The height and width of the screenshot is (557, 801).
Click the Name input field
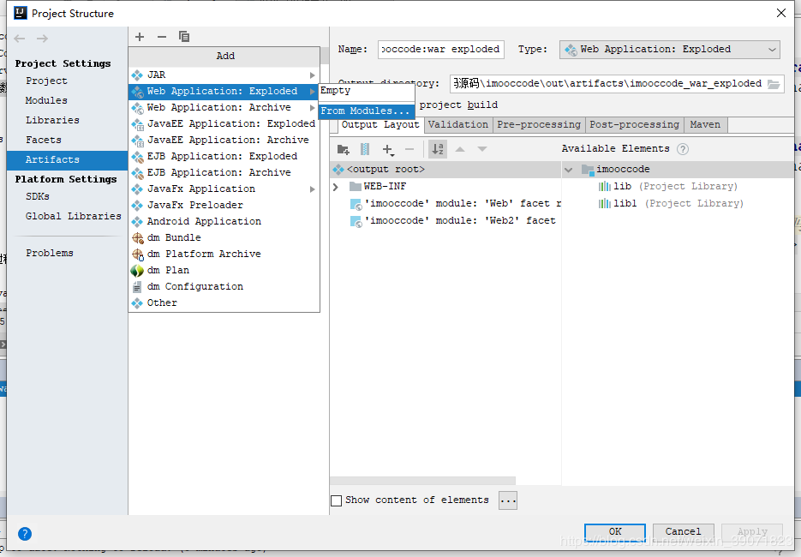(441, 49)
